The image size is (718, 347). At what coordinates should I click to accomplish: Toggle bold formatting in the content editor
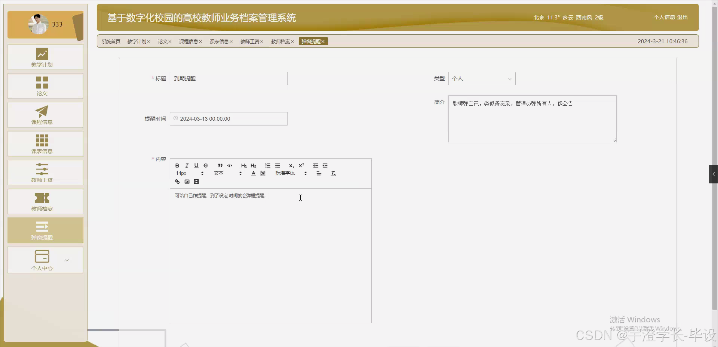(177, 165)
